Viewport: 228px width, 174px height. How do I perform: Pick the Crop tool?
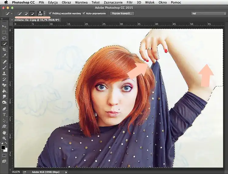coord(4,49)
